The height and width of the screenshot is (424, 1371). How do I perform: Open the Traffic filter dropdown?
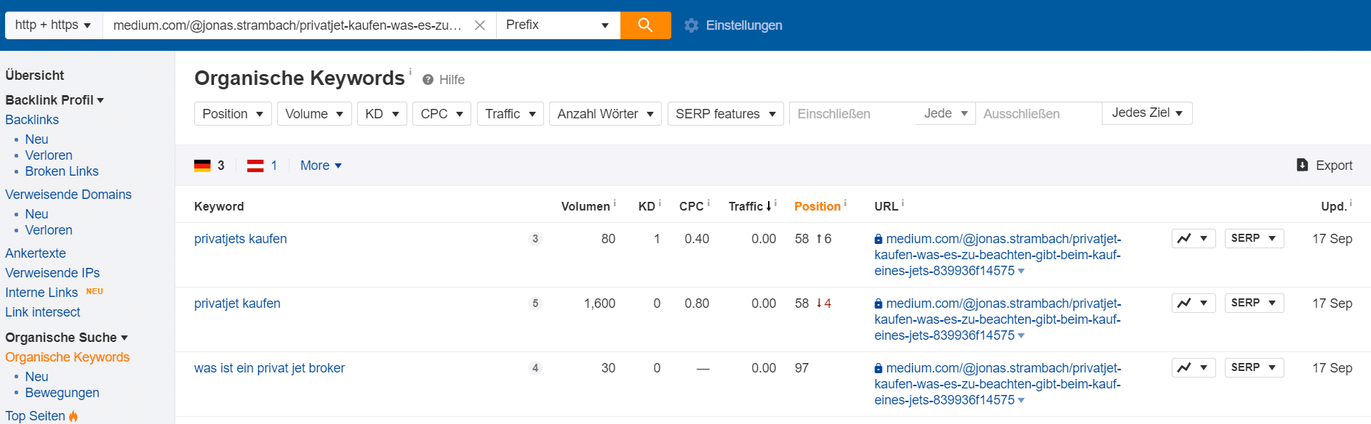pos(511,114)
